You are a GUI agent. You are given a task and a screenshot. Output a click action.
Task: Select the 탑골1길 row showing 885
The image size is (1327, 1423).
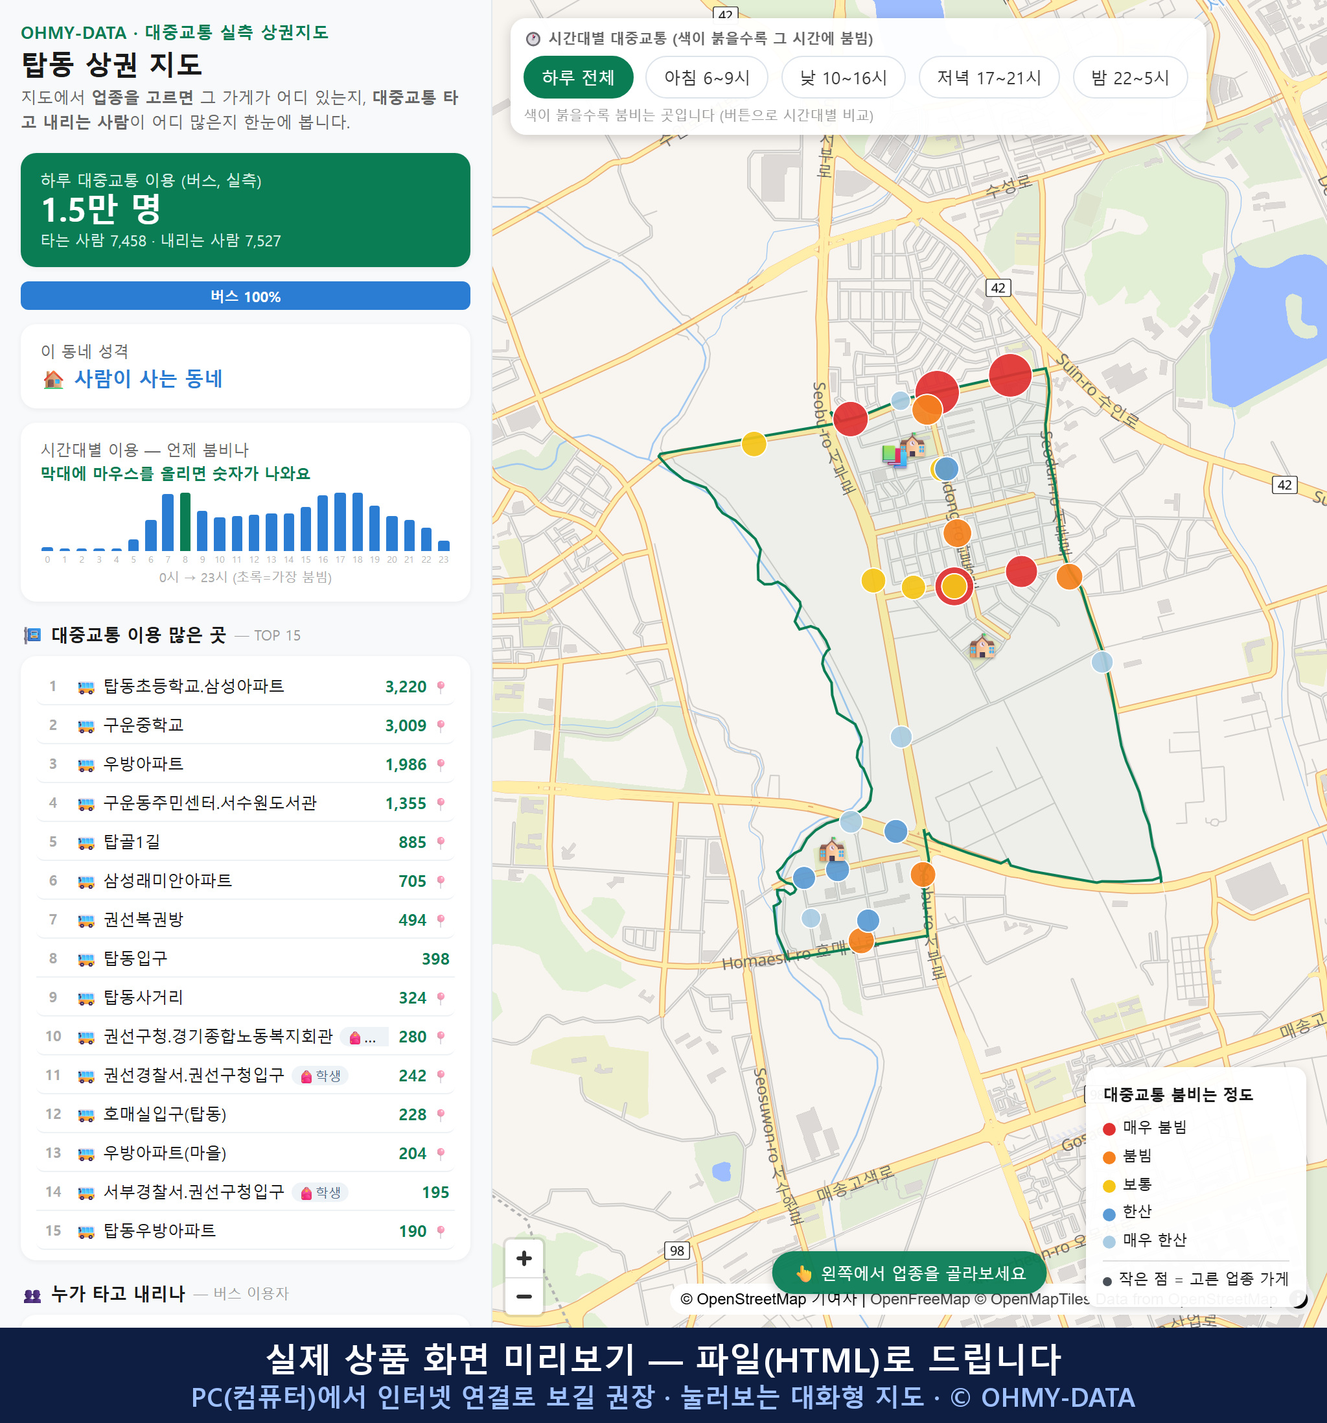click(246, 843)
